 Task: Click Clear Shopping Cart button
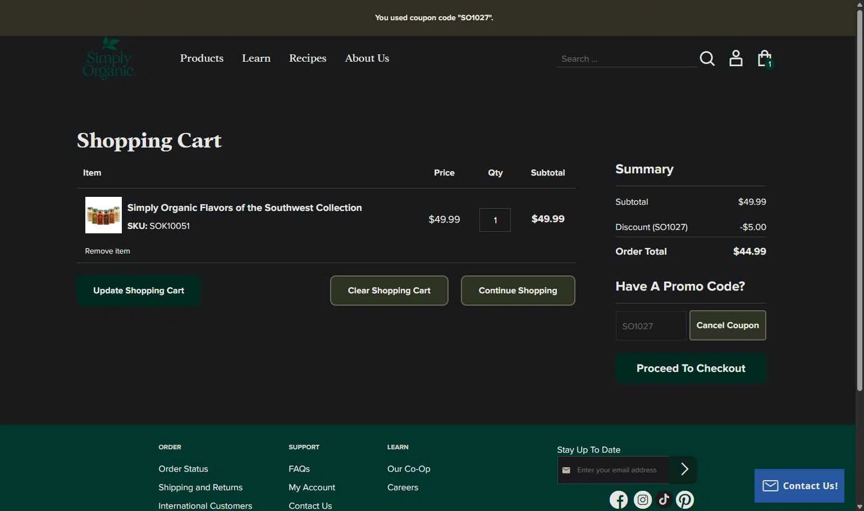(389, 291)
